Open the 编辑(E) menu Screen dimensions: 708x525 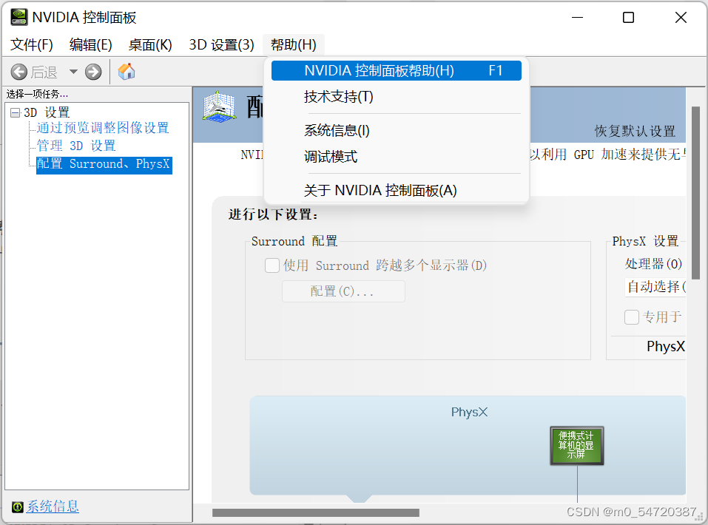(x=91, y=44)
